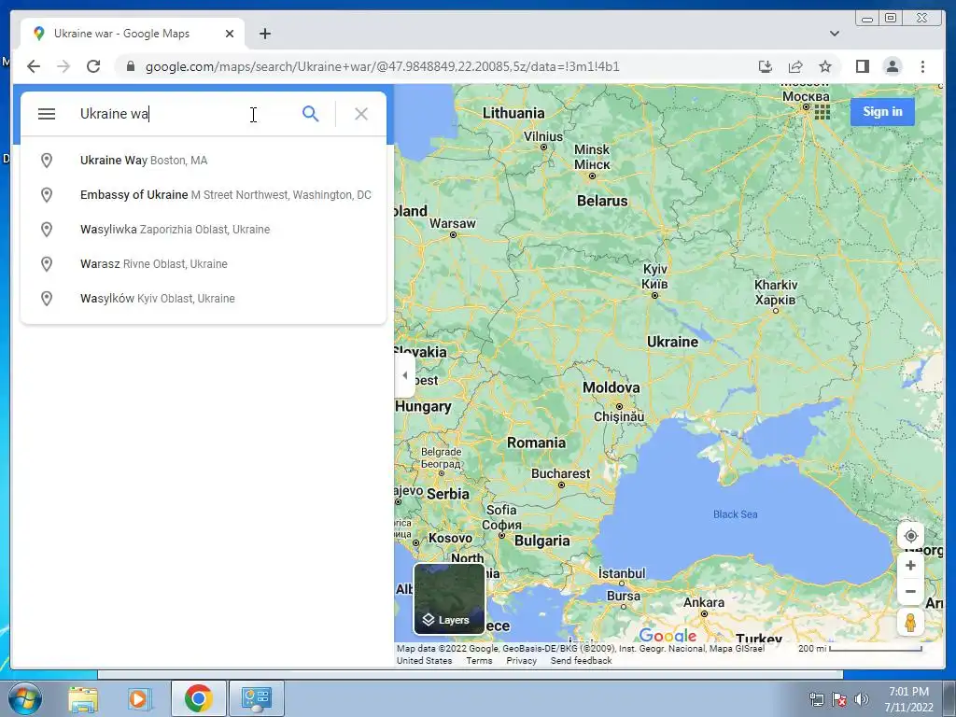Screen dimensions: 956x717
Task: Click pin icon beside Warasz suggestion
Action: pyautogui.click(x=47, y=264)
